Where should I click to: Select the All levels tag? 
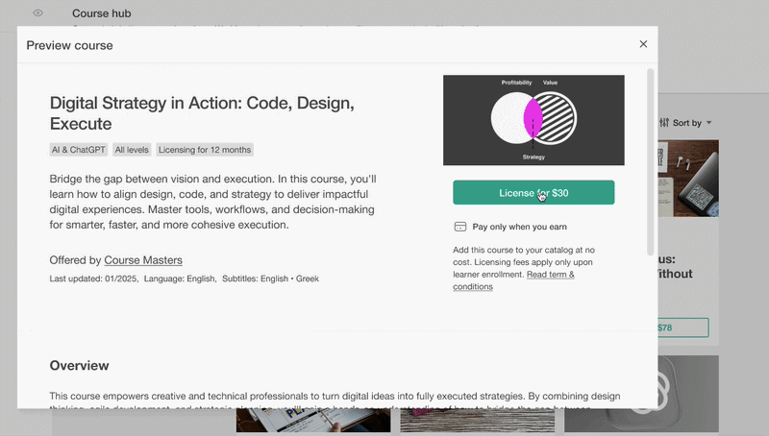pos(133,150)
